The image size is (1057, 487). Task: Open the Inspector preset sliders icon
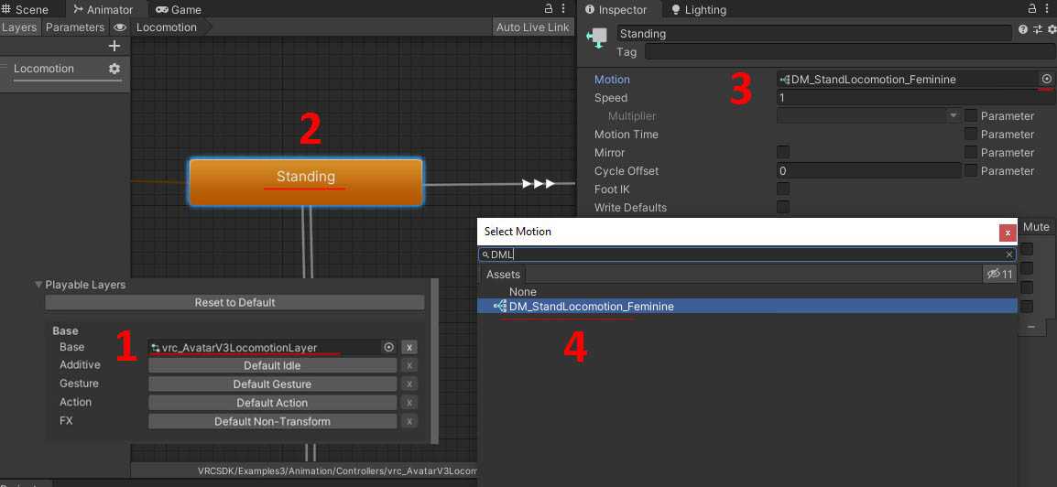click(1037, 29)
